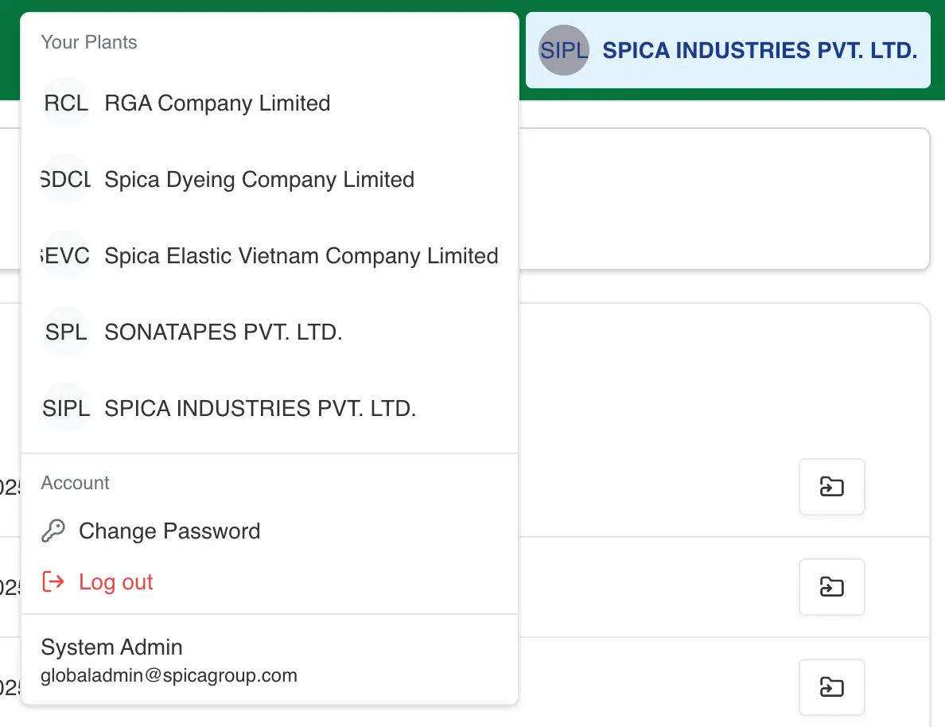The image size is (945, 727).
Task: Open Change Password option
Action: tap(169, 531)
